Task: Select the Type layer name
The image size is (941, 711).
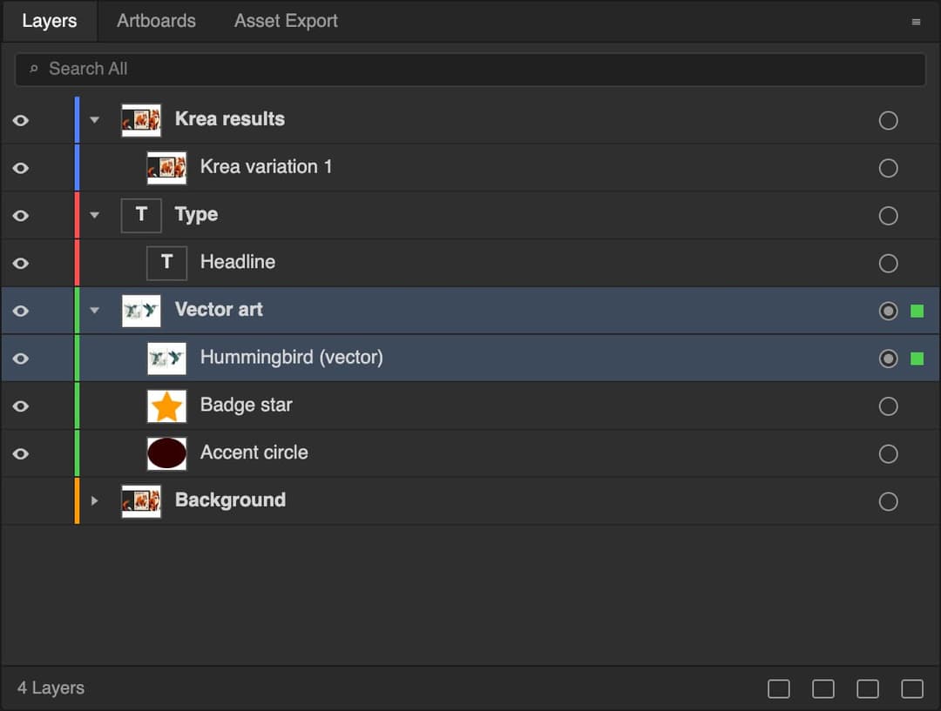Action: [196, 215]
